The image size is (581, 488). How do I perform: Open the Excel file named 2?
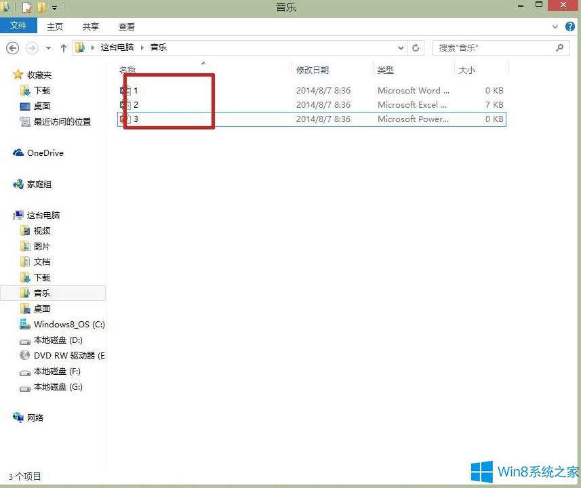(x=134, y=104)
